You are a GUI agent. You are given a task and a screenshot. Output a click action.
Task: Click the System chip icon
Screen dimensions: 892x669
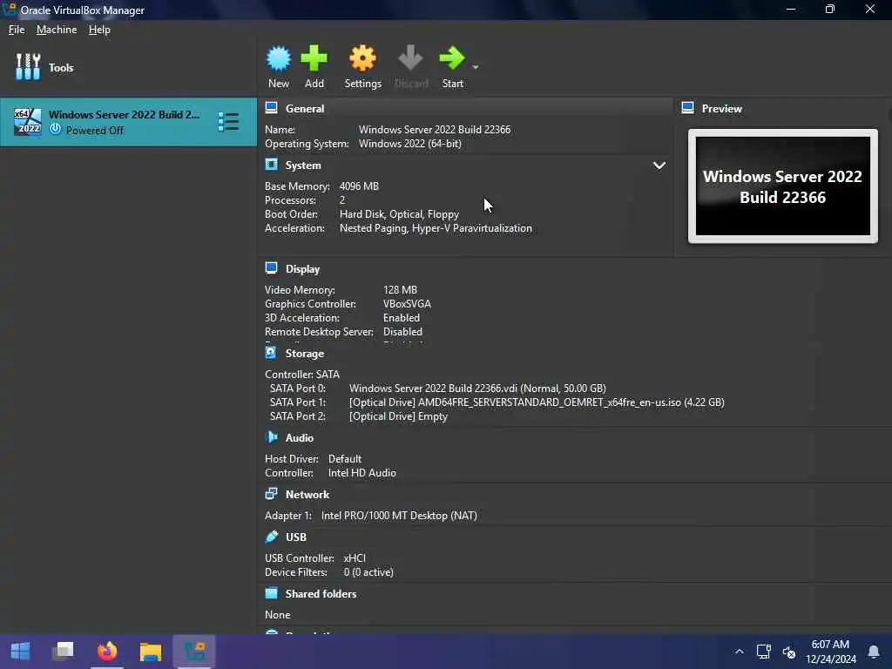(x=272, y=165)
